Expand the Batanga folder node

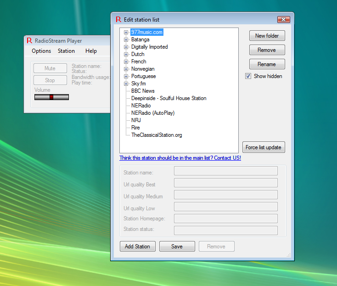coord(126,39)
